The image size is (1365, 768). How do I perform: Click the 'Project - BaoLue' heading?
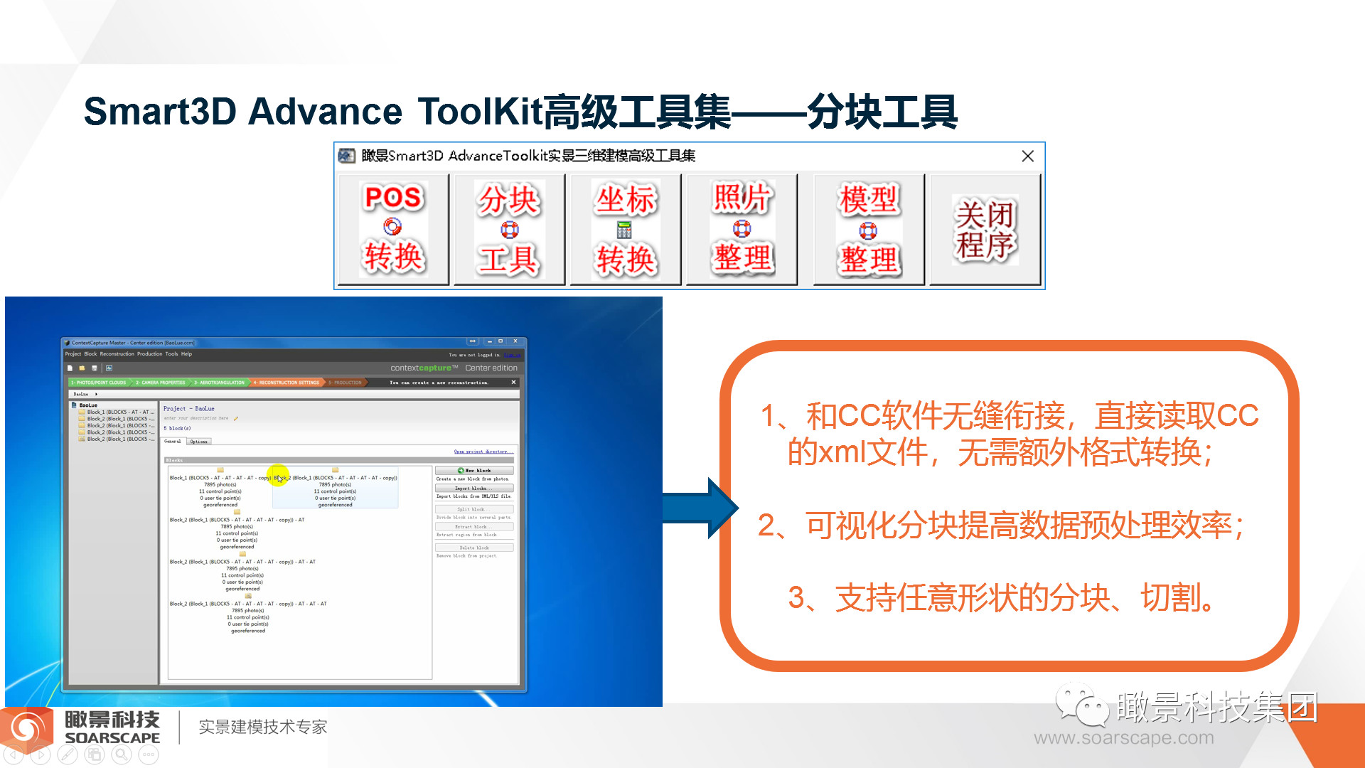point(189,409)
